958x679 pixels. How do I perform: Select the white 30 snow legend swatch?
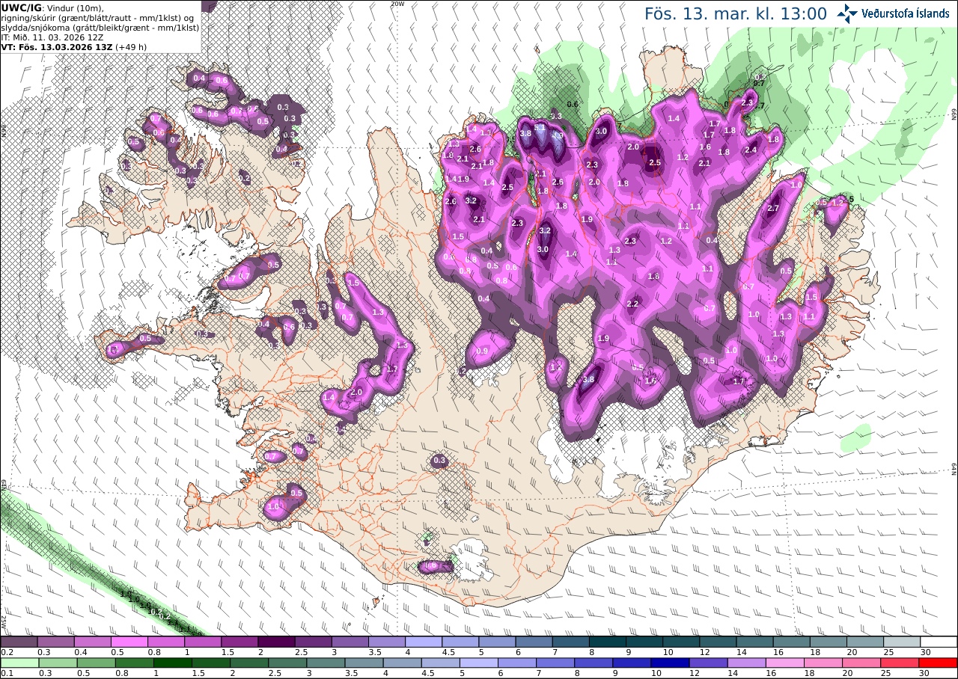939,642
